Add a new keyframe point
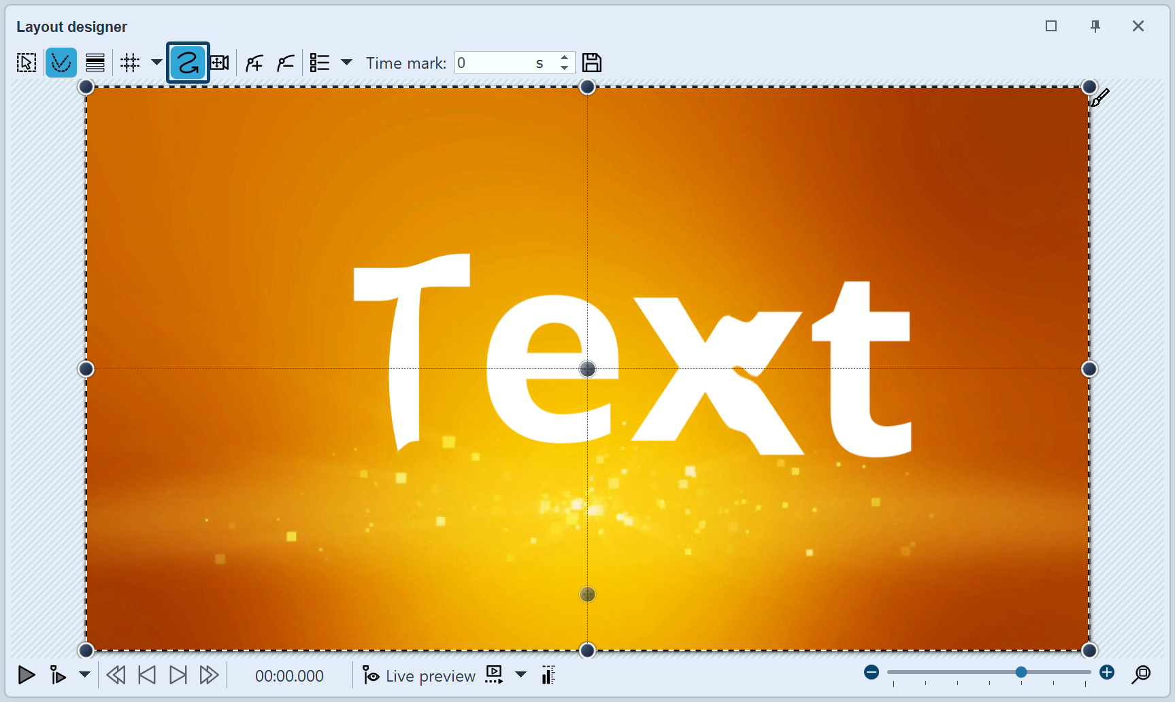 click(x=253, y=63)
